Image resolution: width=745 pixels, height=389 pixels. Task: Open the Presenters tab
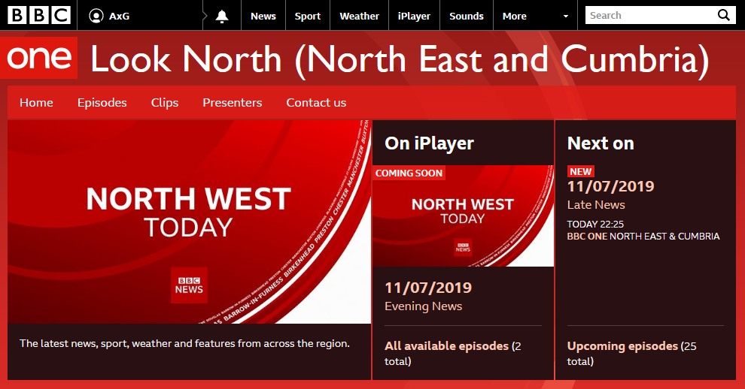[x=233, y=102]
